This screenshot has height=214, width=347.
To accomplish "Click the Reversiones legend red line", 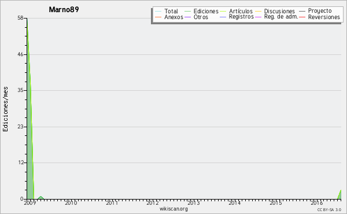I will point(302,17).
